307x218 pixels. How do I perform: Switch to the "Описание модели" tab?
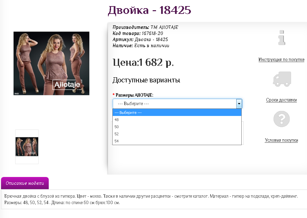25,183
